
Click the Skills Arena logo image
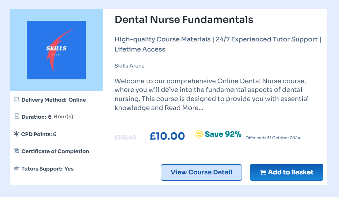[56, 50]
